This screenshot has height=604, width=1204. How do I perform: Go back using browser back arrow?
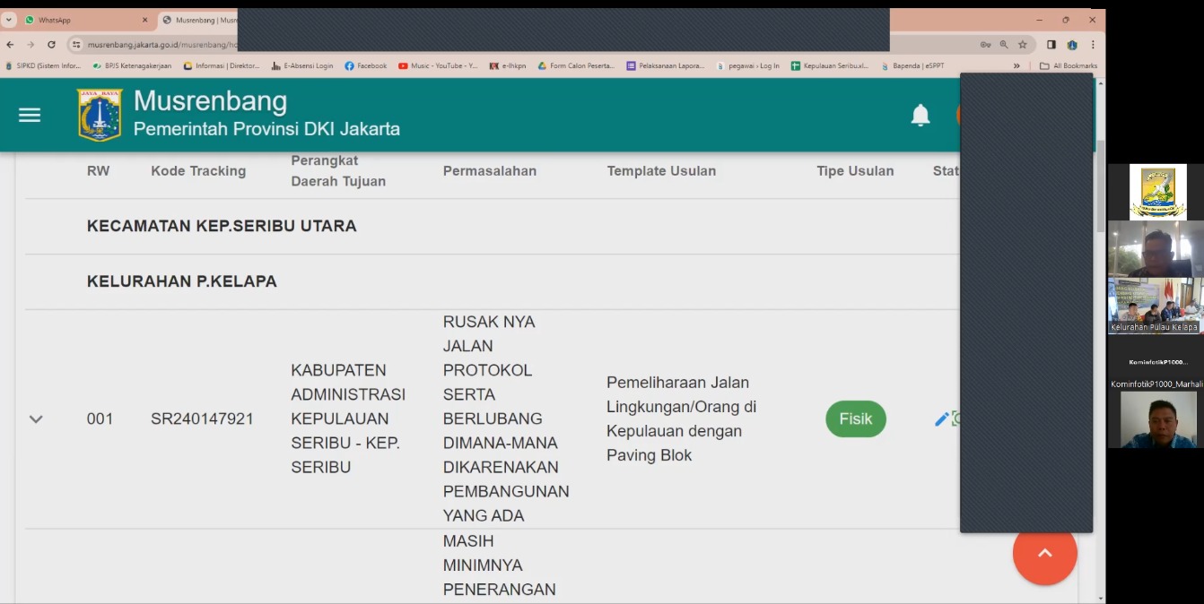coord(10,45)
